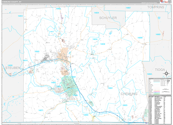Click ZIP code 14825 label

125,105
